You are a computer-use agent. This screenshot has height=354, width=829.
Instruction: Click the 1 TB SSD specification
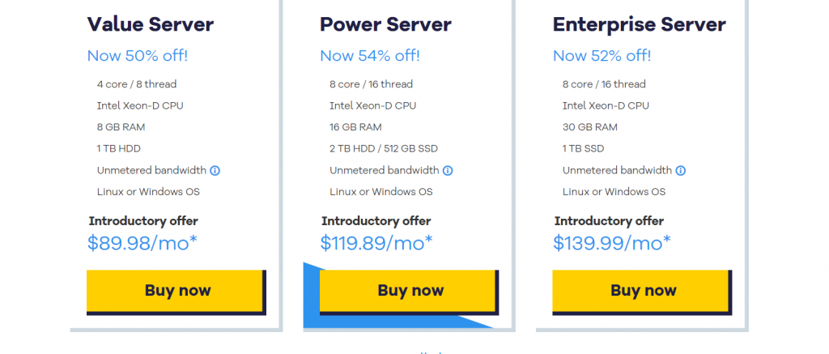(x=583, y=149)
